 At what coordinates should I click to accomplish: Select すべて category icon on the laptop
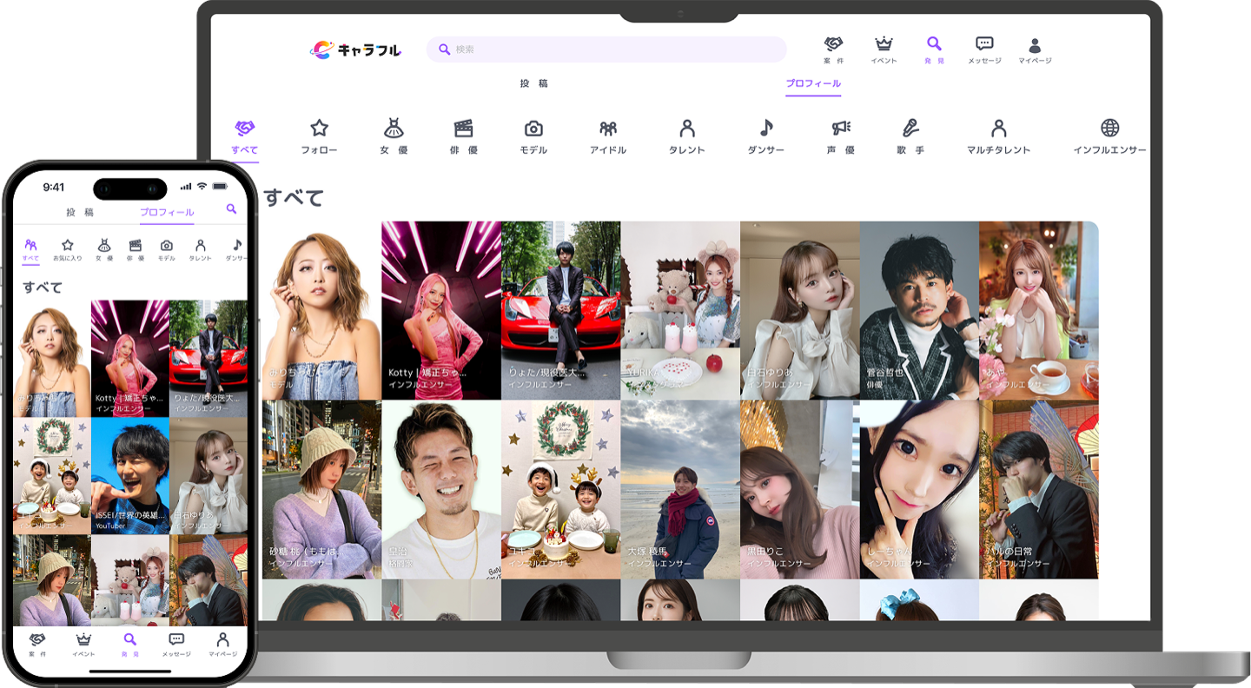tap(245, 129)
